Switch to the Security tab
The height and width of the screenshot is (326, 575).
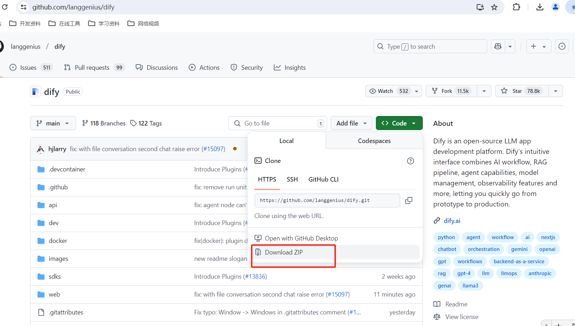point(247,68)
